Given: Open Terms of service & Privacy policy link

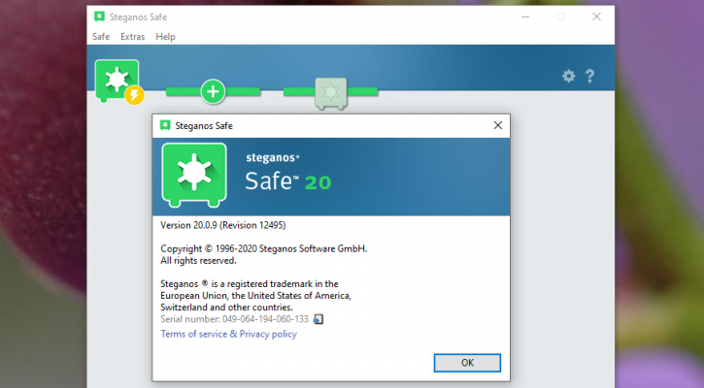Looking at the screenshot, I should tap(228, 334).
